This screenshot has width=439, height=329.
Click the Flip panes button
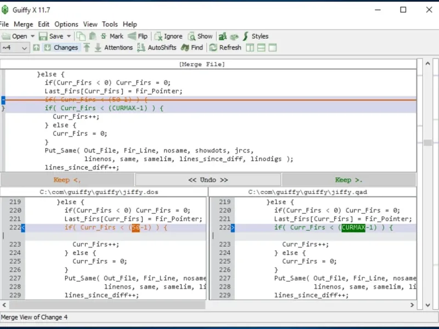point(138,36)
